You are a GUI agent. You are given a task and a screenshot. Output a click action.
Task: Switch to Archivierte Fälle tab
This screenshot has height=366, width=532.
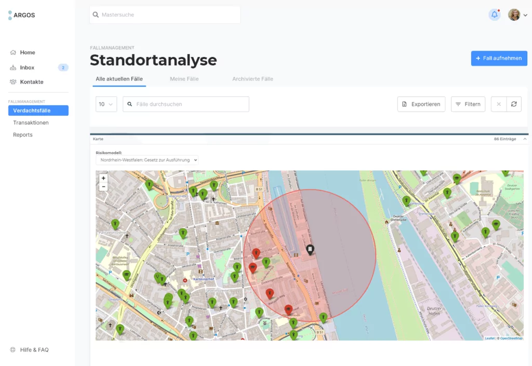[252, 79]
